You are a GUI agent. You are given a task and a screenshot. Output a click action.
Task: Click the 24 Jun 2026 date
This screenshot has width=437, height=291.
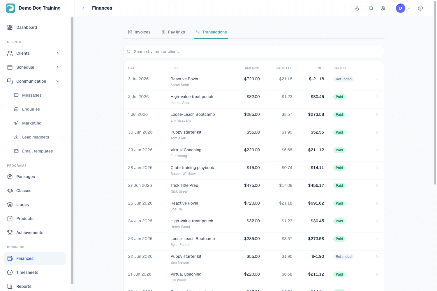tap(140, 221)
